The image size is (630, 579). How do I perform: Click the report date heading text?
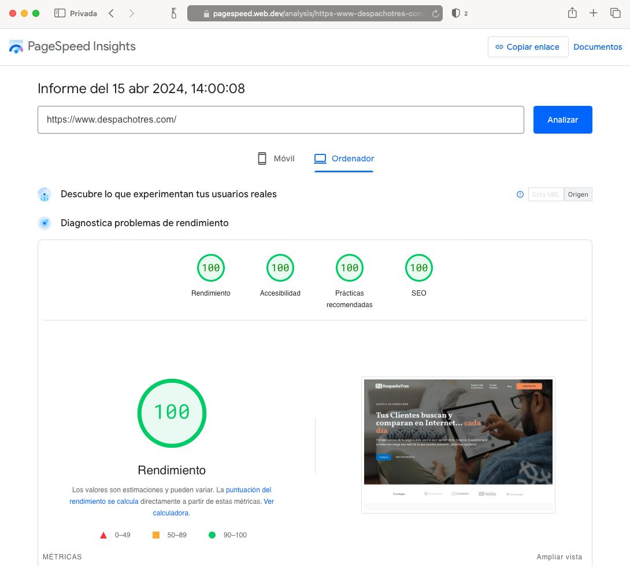[x=141, y=88]
